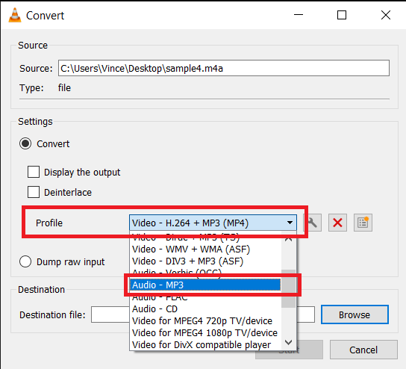Choose Video - WMV + WMA (ASF)

[x=204, y=249]
